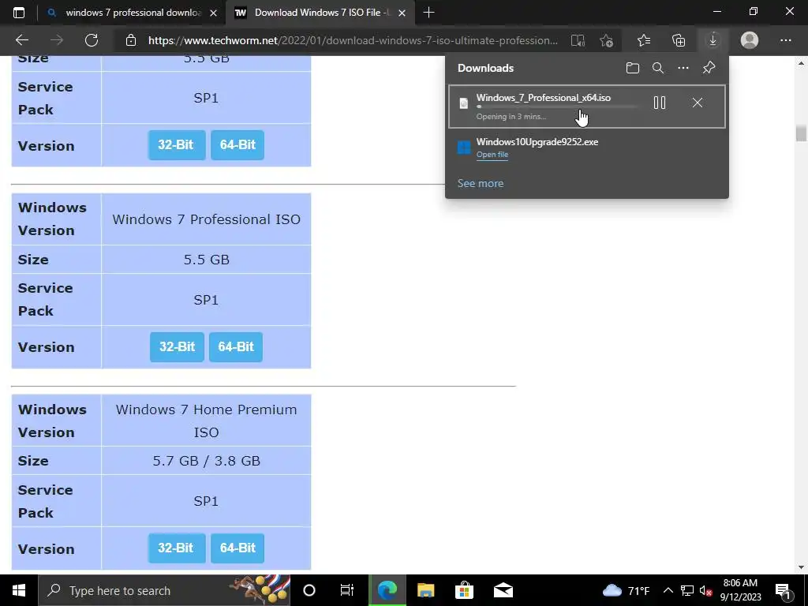The height and width of the screenshot is (606, 808).
Task: Download 32-Bit Windows 7 Professional ISO
Action: 177,347
